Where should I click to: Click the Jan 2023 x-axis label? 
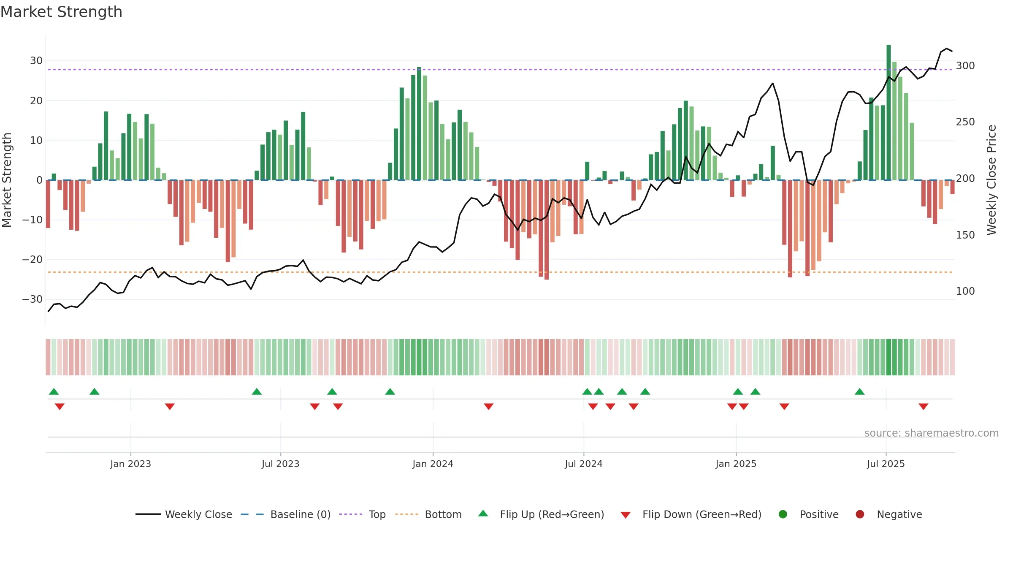point(131,464)
